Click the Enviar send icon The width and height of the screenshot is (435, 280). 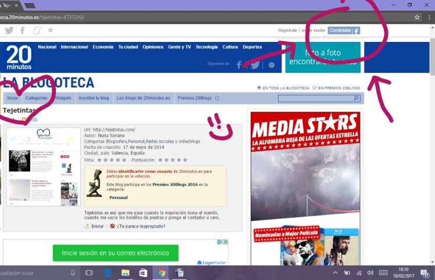coord(87,226)
